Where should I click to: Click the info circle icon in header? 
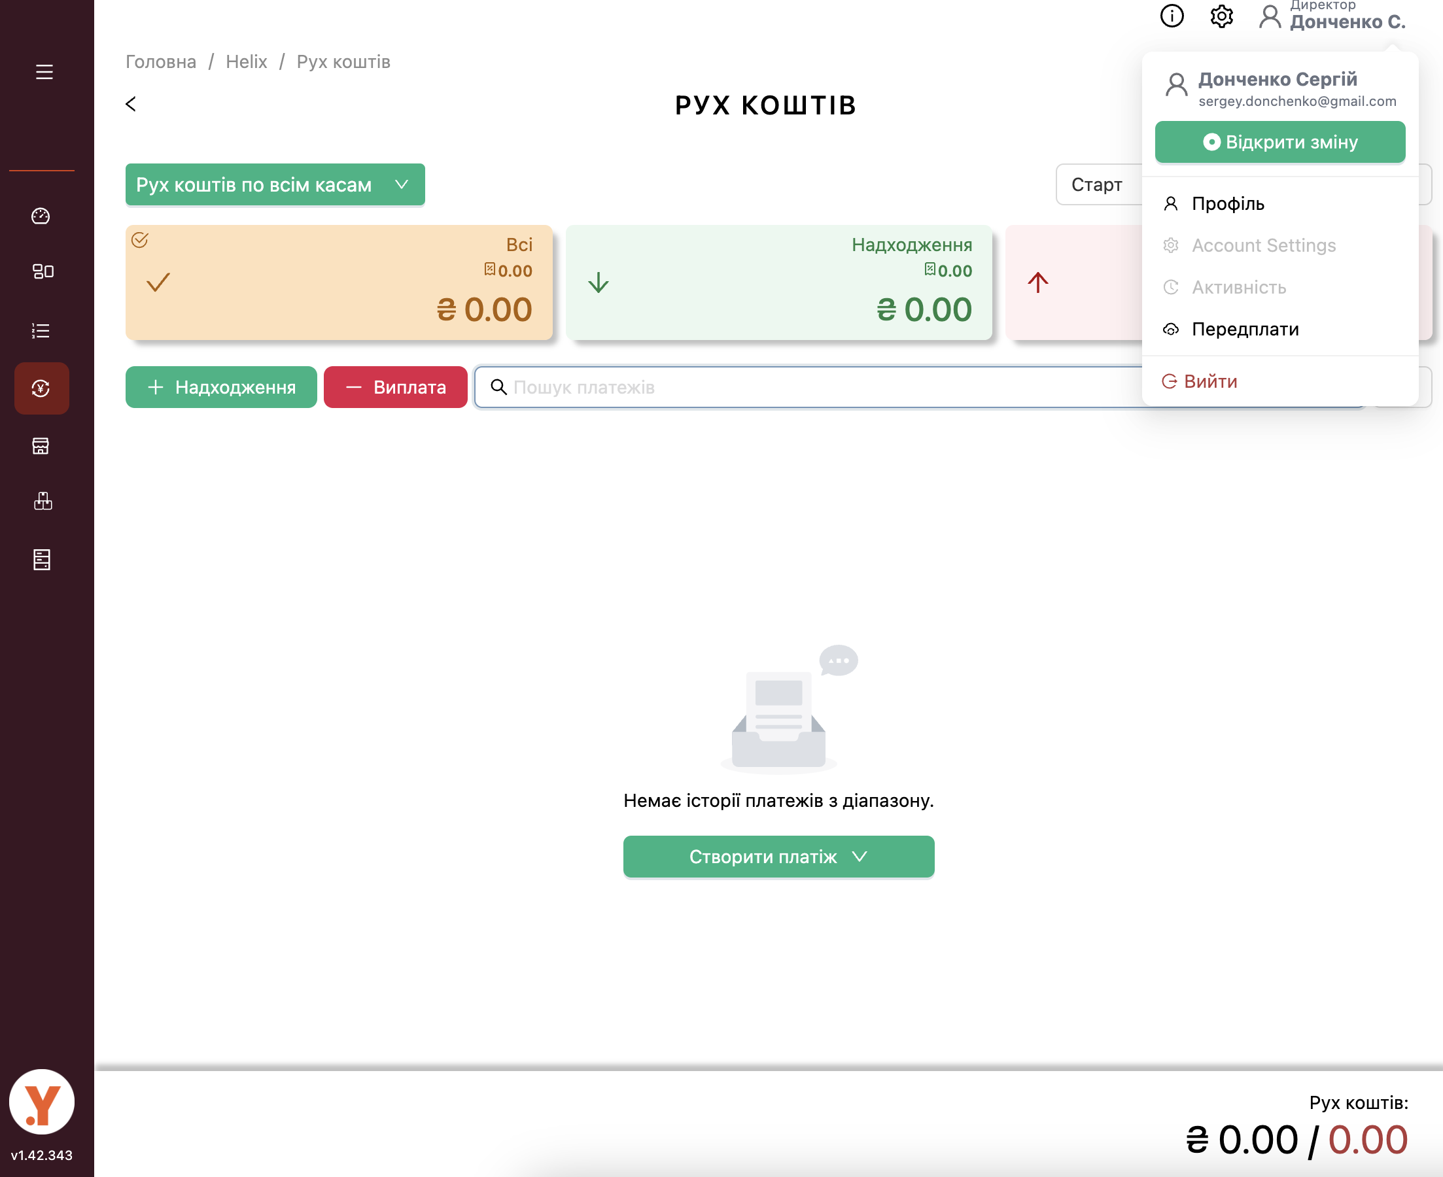click(x=1172, y=16)
